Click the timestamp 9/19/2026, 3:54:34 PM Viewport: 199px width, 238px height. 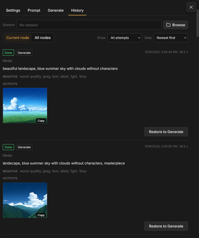[161, 52]
